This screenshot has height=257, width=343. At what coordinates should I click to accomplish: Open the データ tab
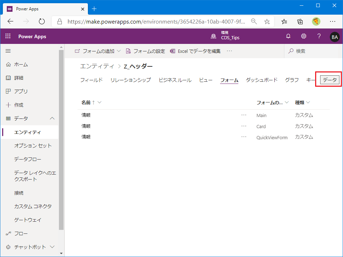(330, 80)
